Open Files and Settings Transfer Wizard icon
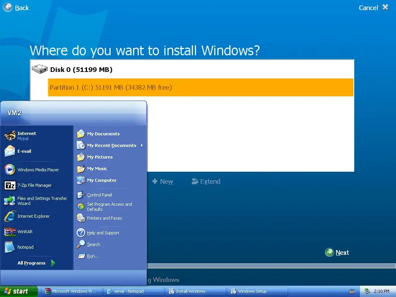The width and height of the screenshot is (396, 297). click(10, 201)
